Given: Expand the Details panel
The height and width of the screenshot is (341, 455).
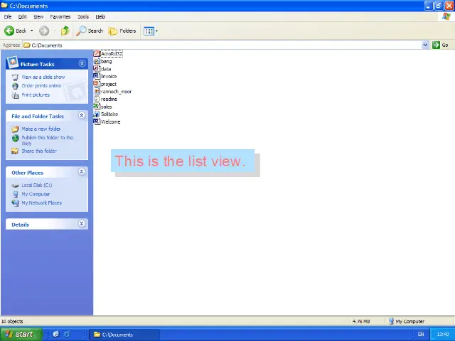Looking at the screenshot, I should point(82,224).
